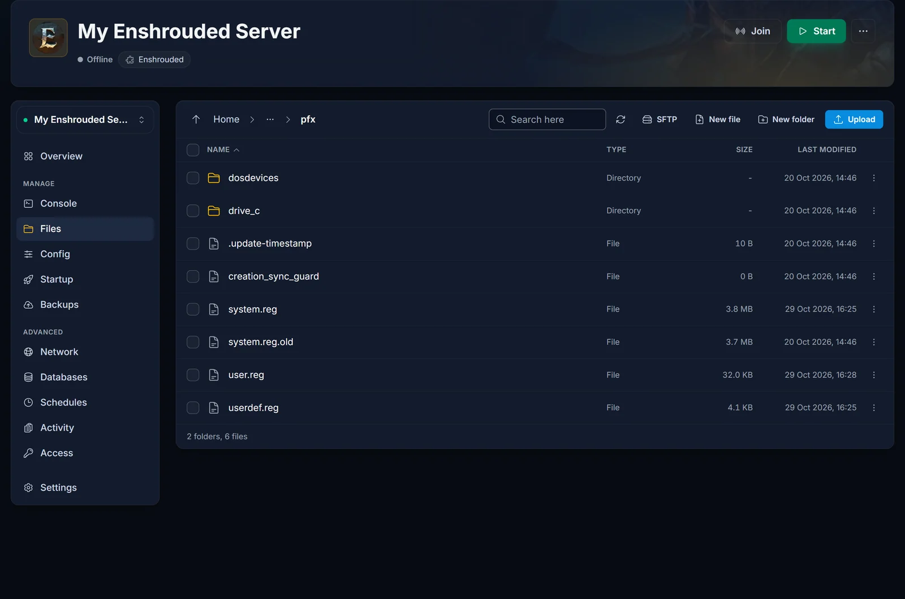The width and height of the screenshot is (905, 599).
Task: Open row actions for system.reg
Action: [x=874, y=309]
